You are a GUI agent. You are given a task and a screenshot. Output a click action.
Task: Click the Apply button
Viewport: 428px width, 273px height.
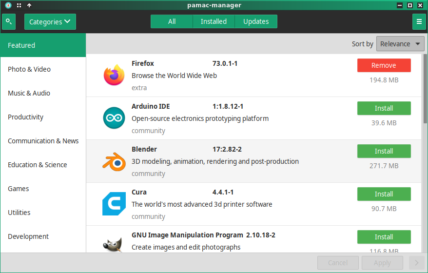pyautogui.click(x=382, y=263)
